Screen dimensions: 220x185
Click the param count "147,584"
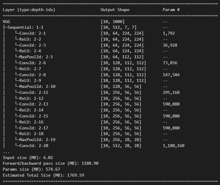click(x=171, y=75)
